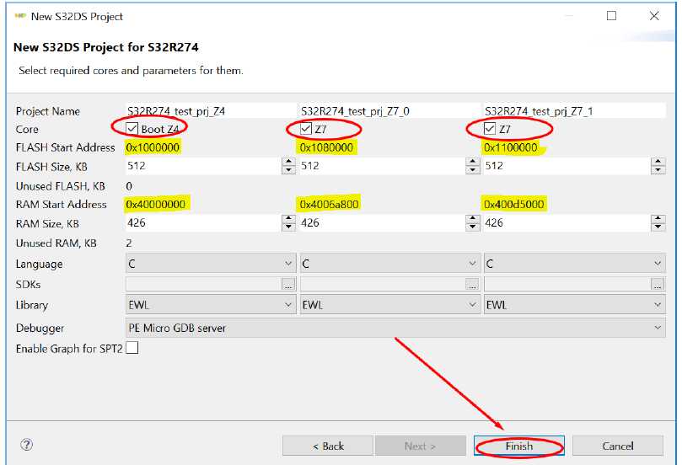682x465 pixels.
Task: Click the RAM Size 426 field for Boot Z4
Action: [203, 222]
